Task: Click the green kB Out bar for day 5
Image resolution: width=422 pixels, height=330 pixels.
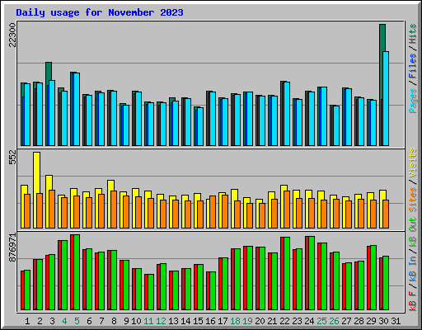Action: [77, 272]
